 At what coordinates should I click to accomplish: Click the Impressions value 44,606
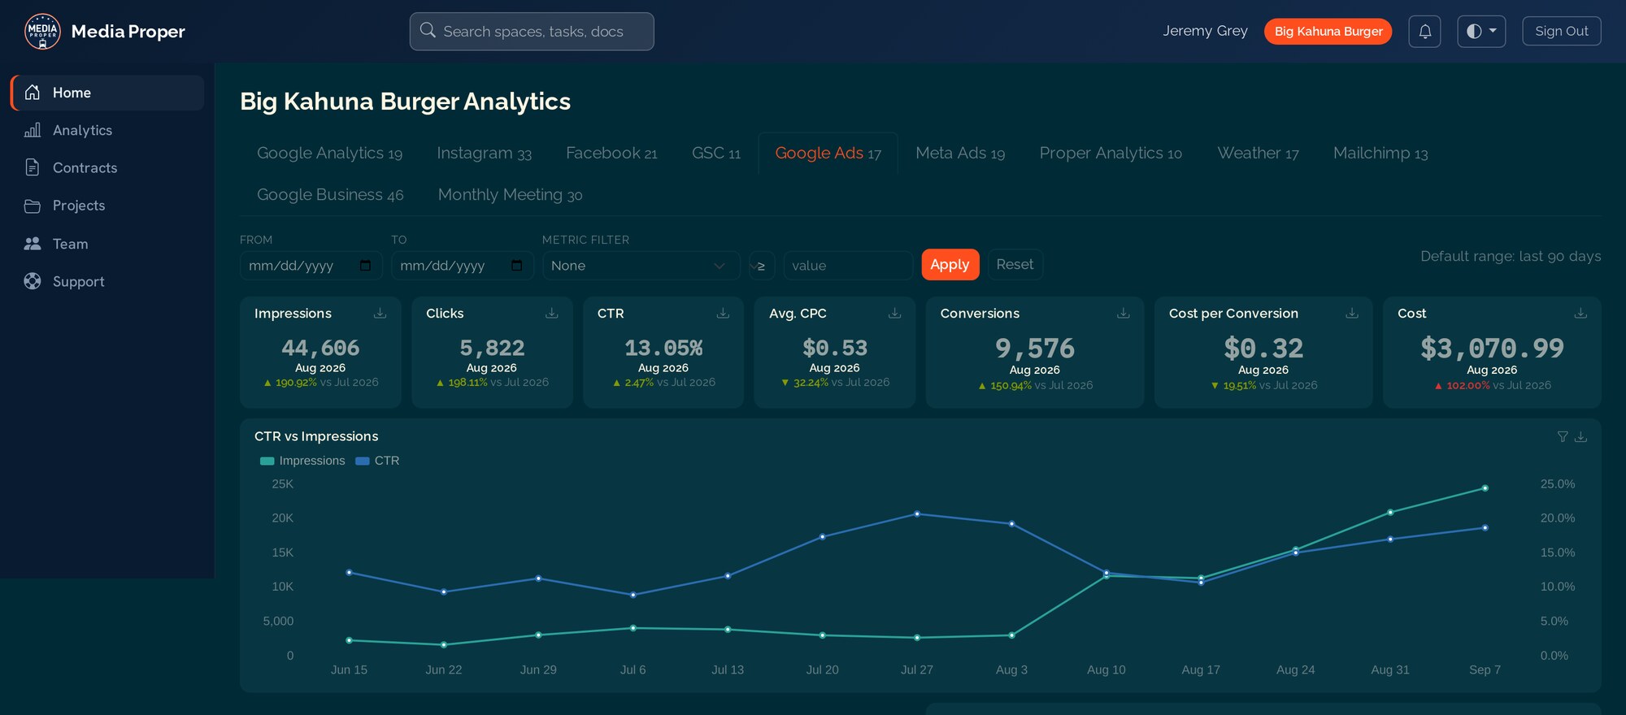pos(320,348)
